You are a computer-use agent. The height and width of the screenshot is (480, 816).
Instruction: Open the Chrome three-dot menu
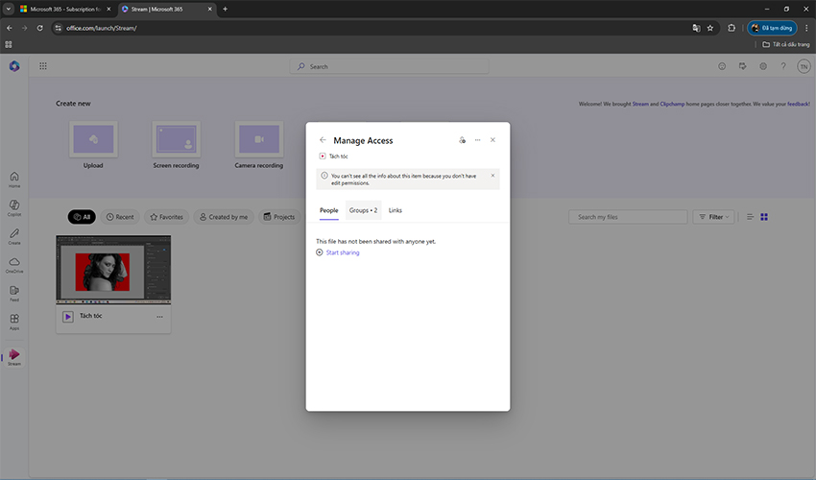coord(806,28)
